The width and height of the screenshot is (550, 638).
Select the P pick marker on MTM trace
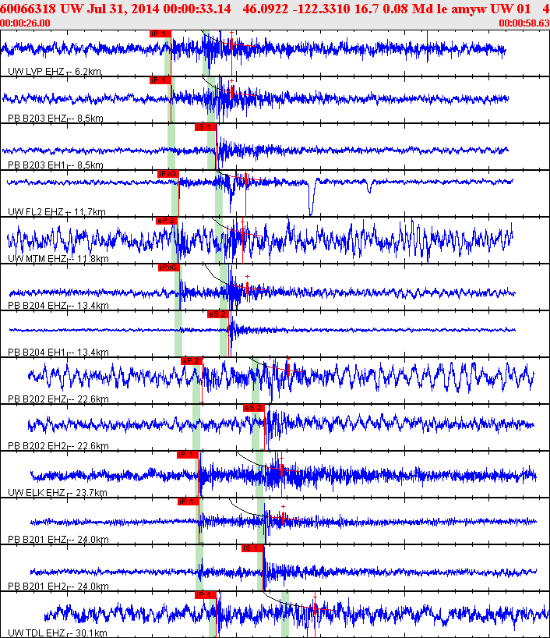pyautogui.click(x=166, y=221)
